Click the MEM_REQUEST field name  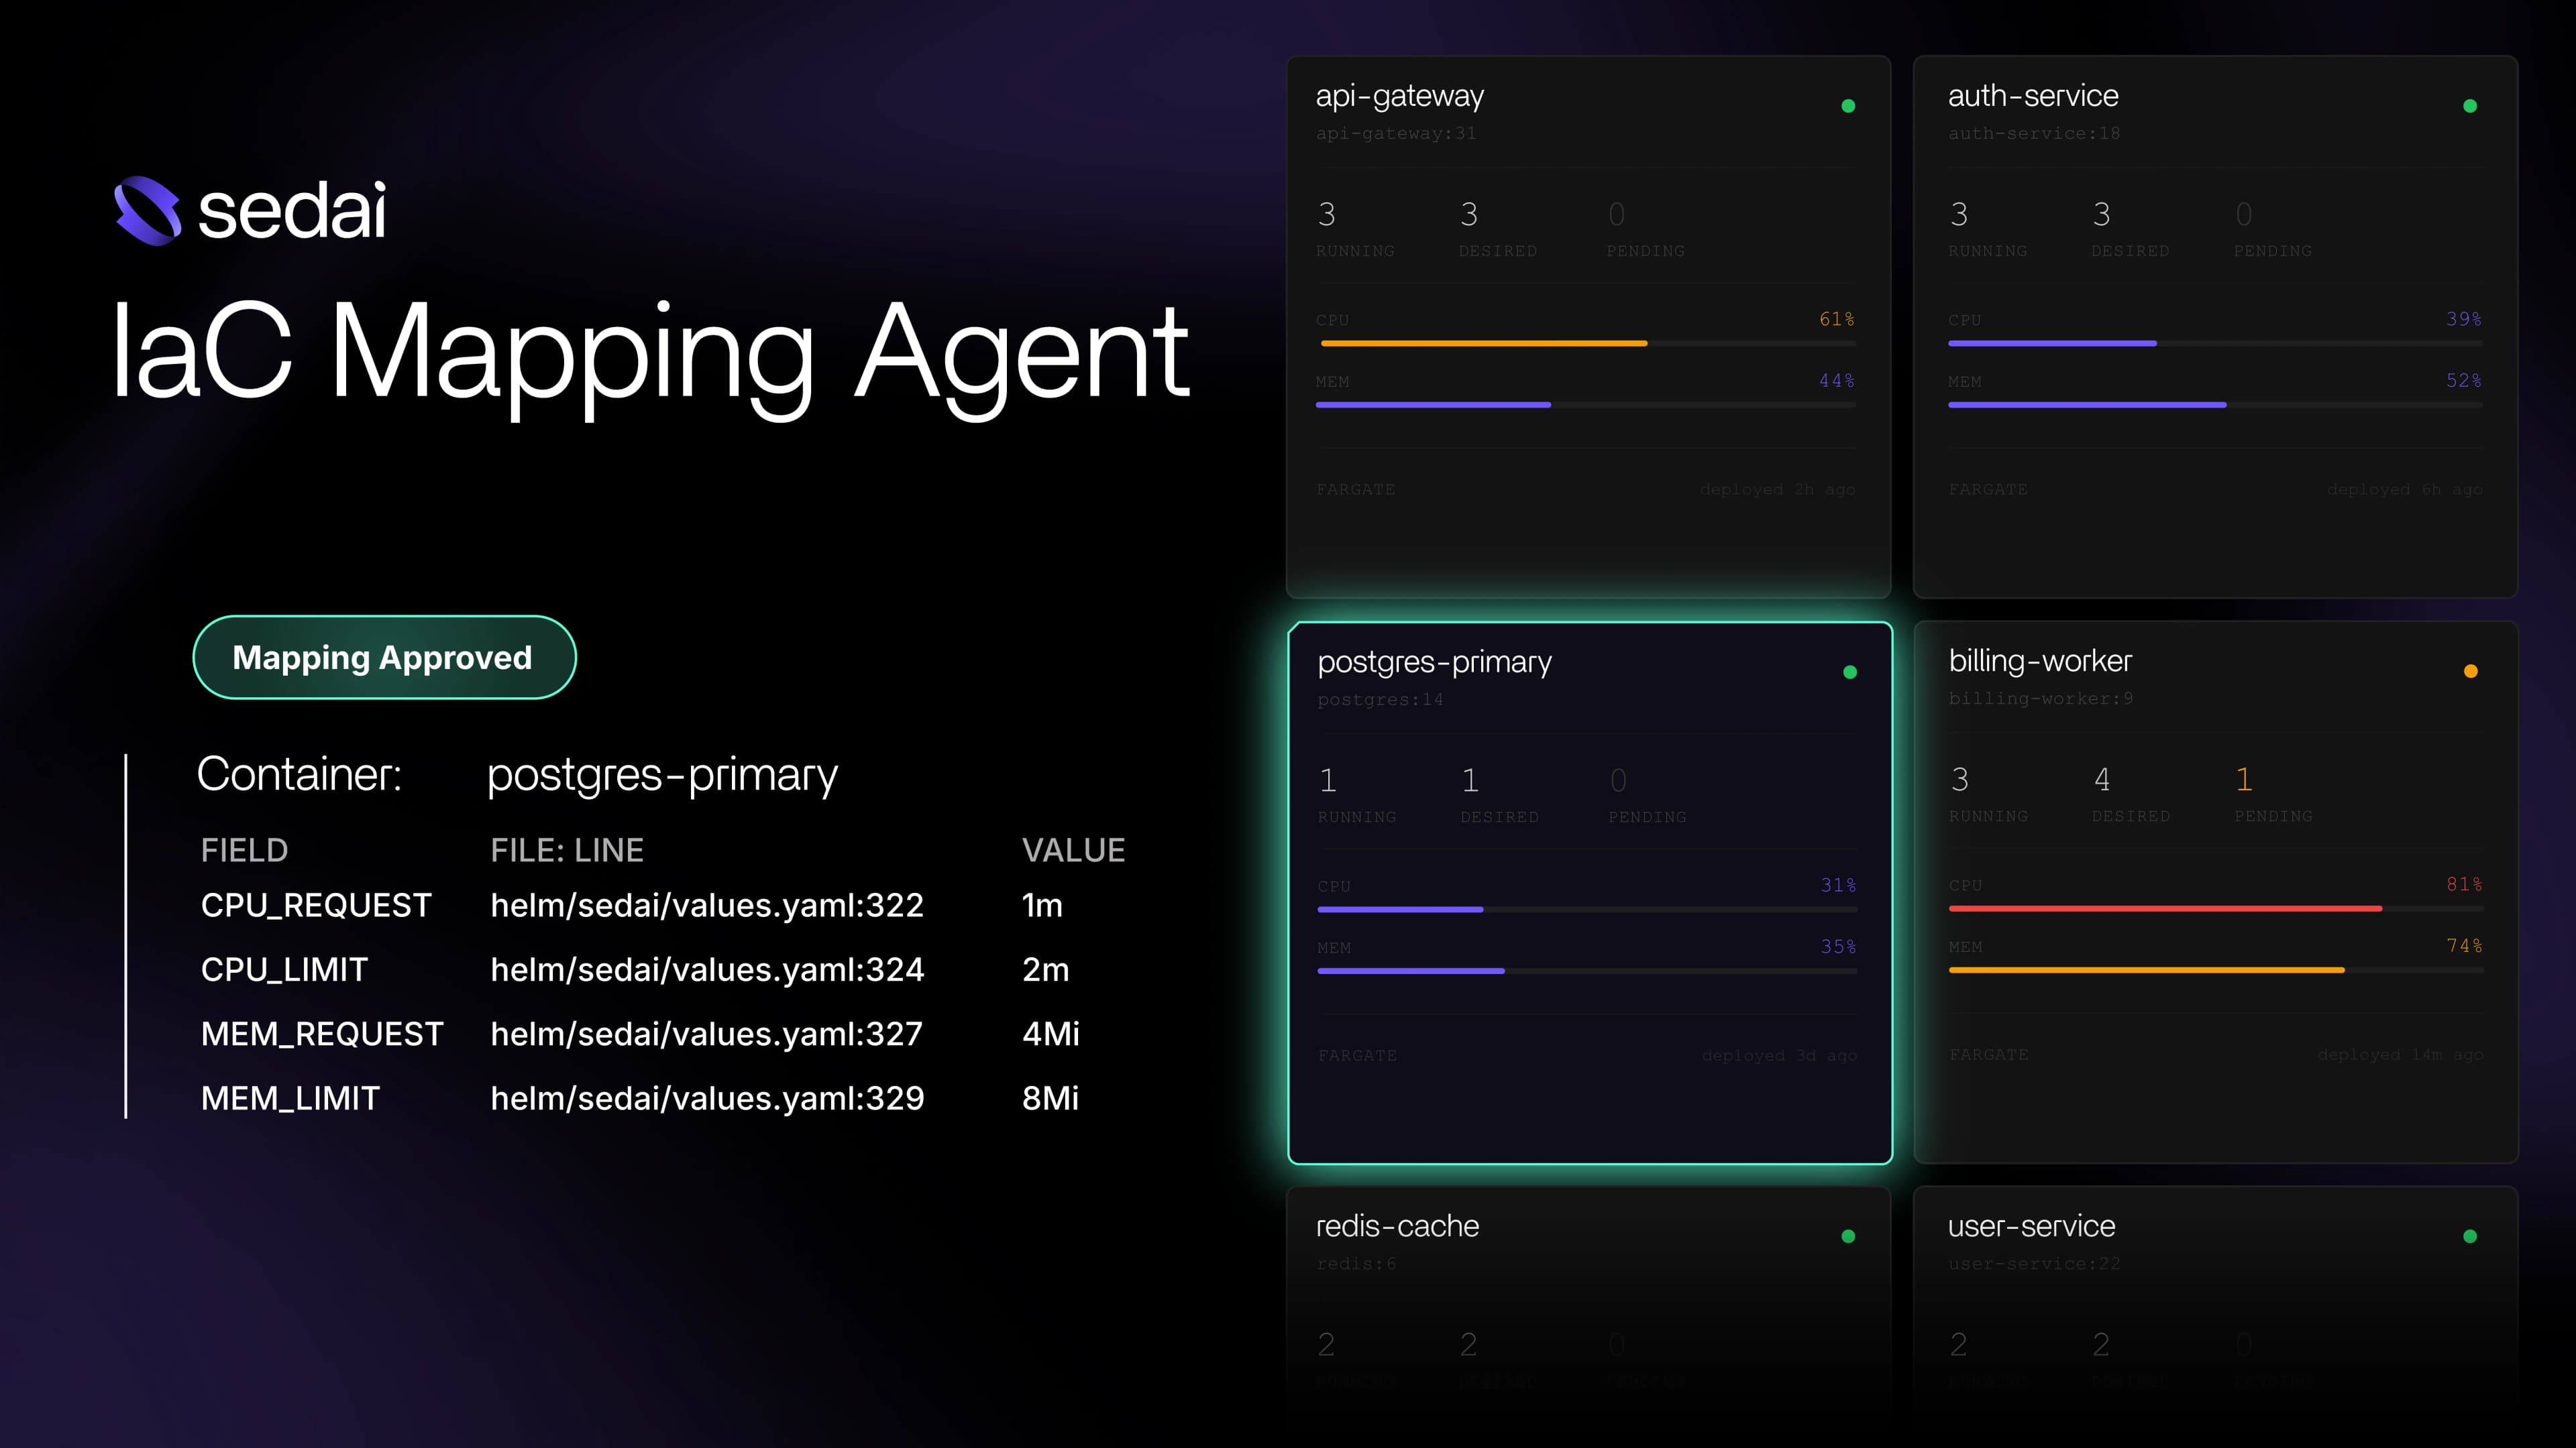(322, 1034)
